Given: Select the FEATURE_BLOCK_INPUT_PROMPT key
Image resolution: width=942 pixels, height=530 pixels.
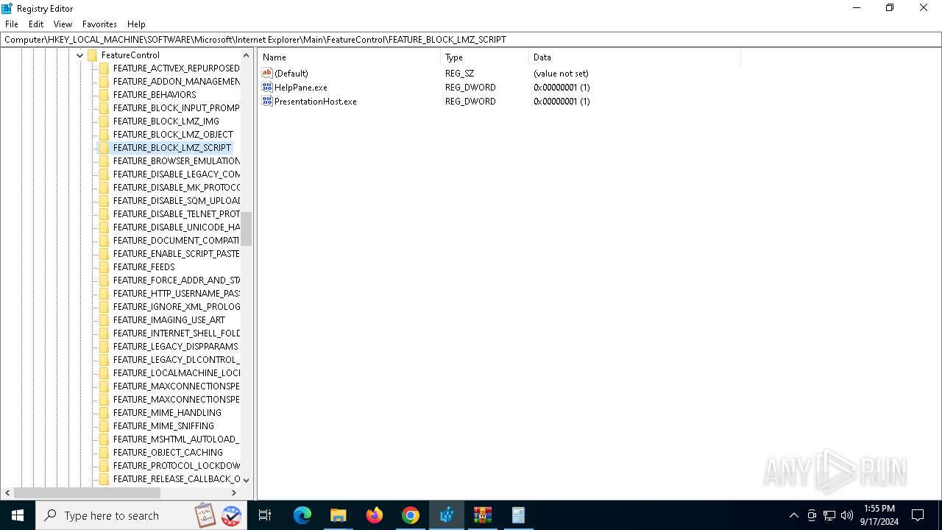Looking at the screenshot, I should pyautogui.click(x=177, y=108).
